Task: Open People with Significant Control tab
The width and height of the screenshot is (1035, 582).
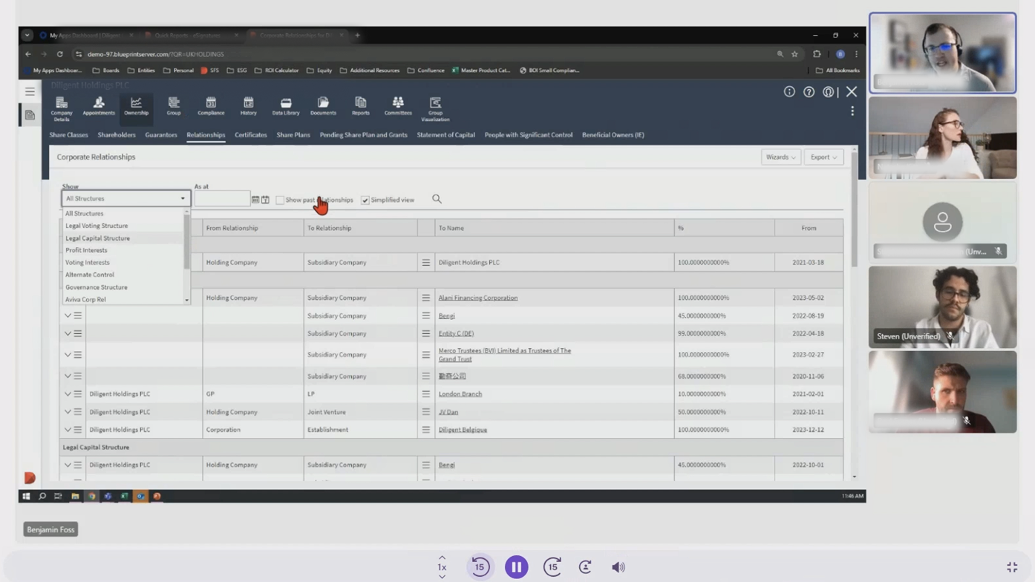Action: point(529,135)
